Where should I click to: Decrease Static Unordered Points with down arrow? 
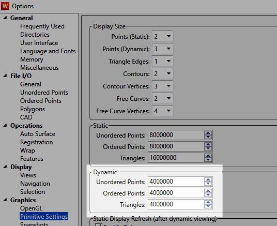tap(208, 137)
